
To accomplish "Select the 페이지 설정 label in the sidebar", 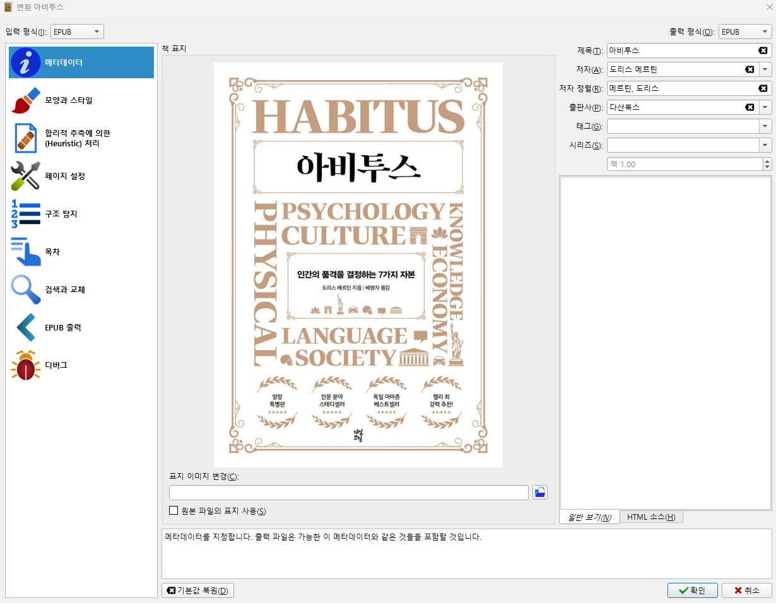I will [x=65, y=176].
